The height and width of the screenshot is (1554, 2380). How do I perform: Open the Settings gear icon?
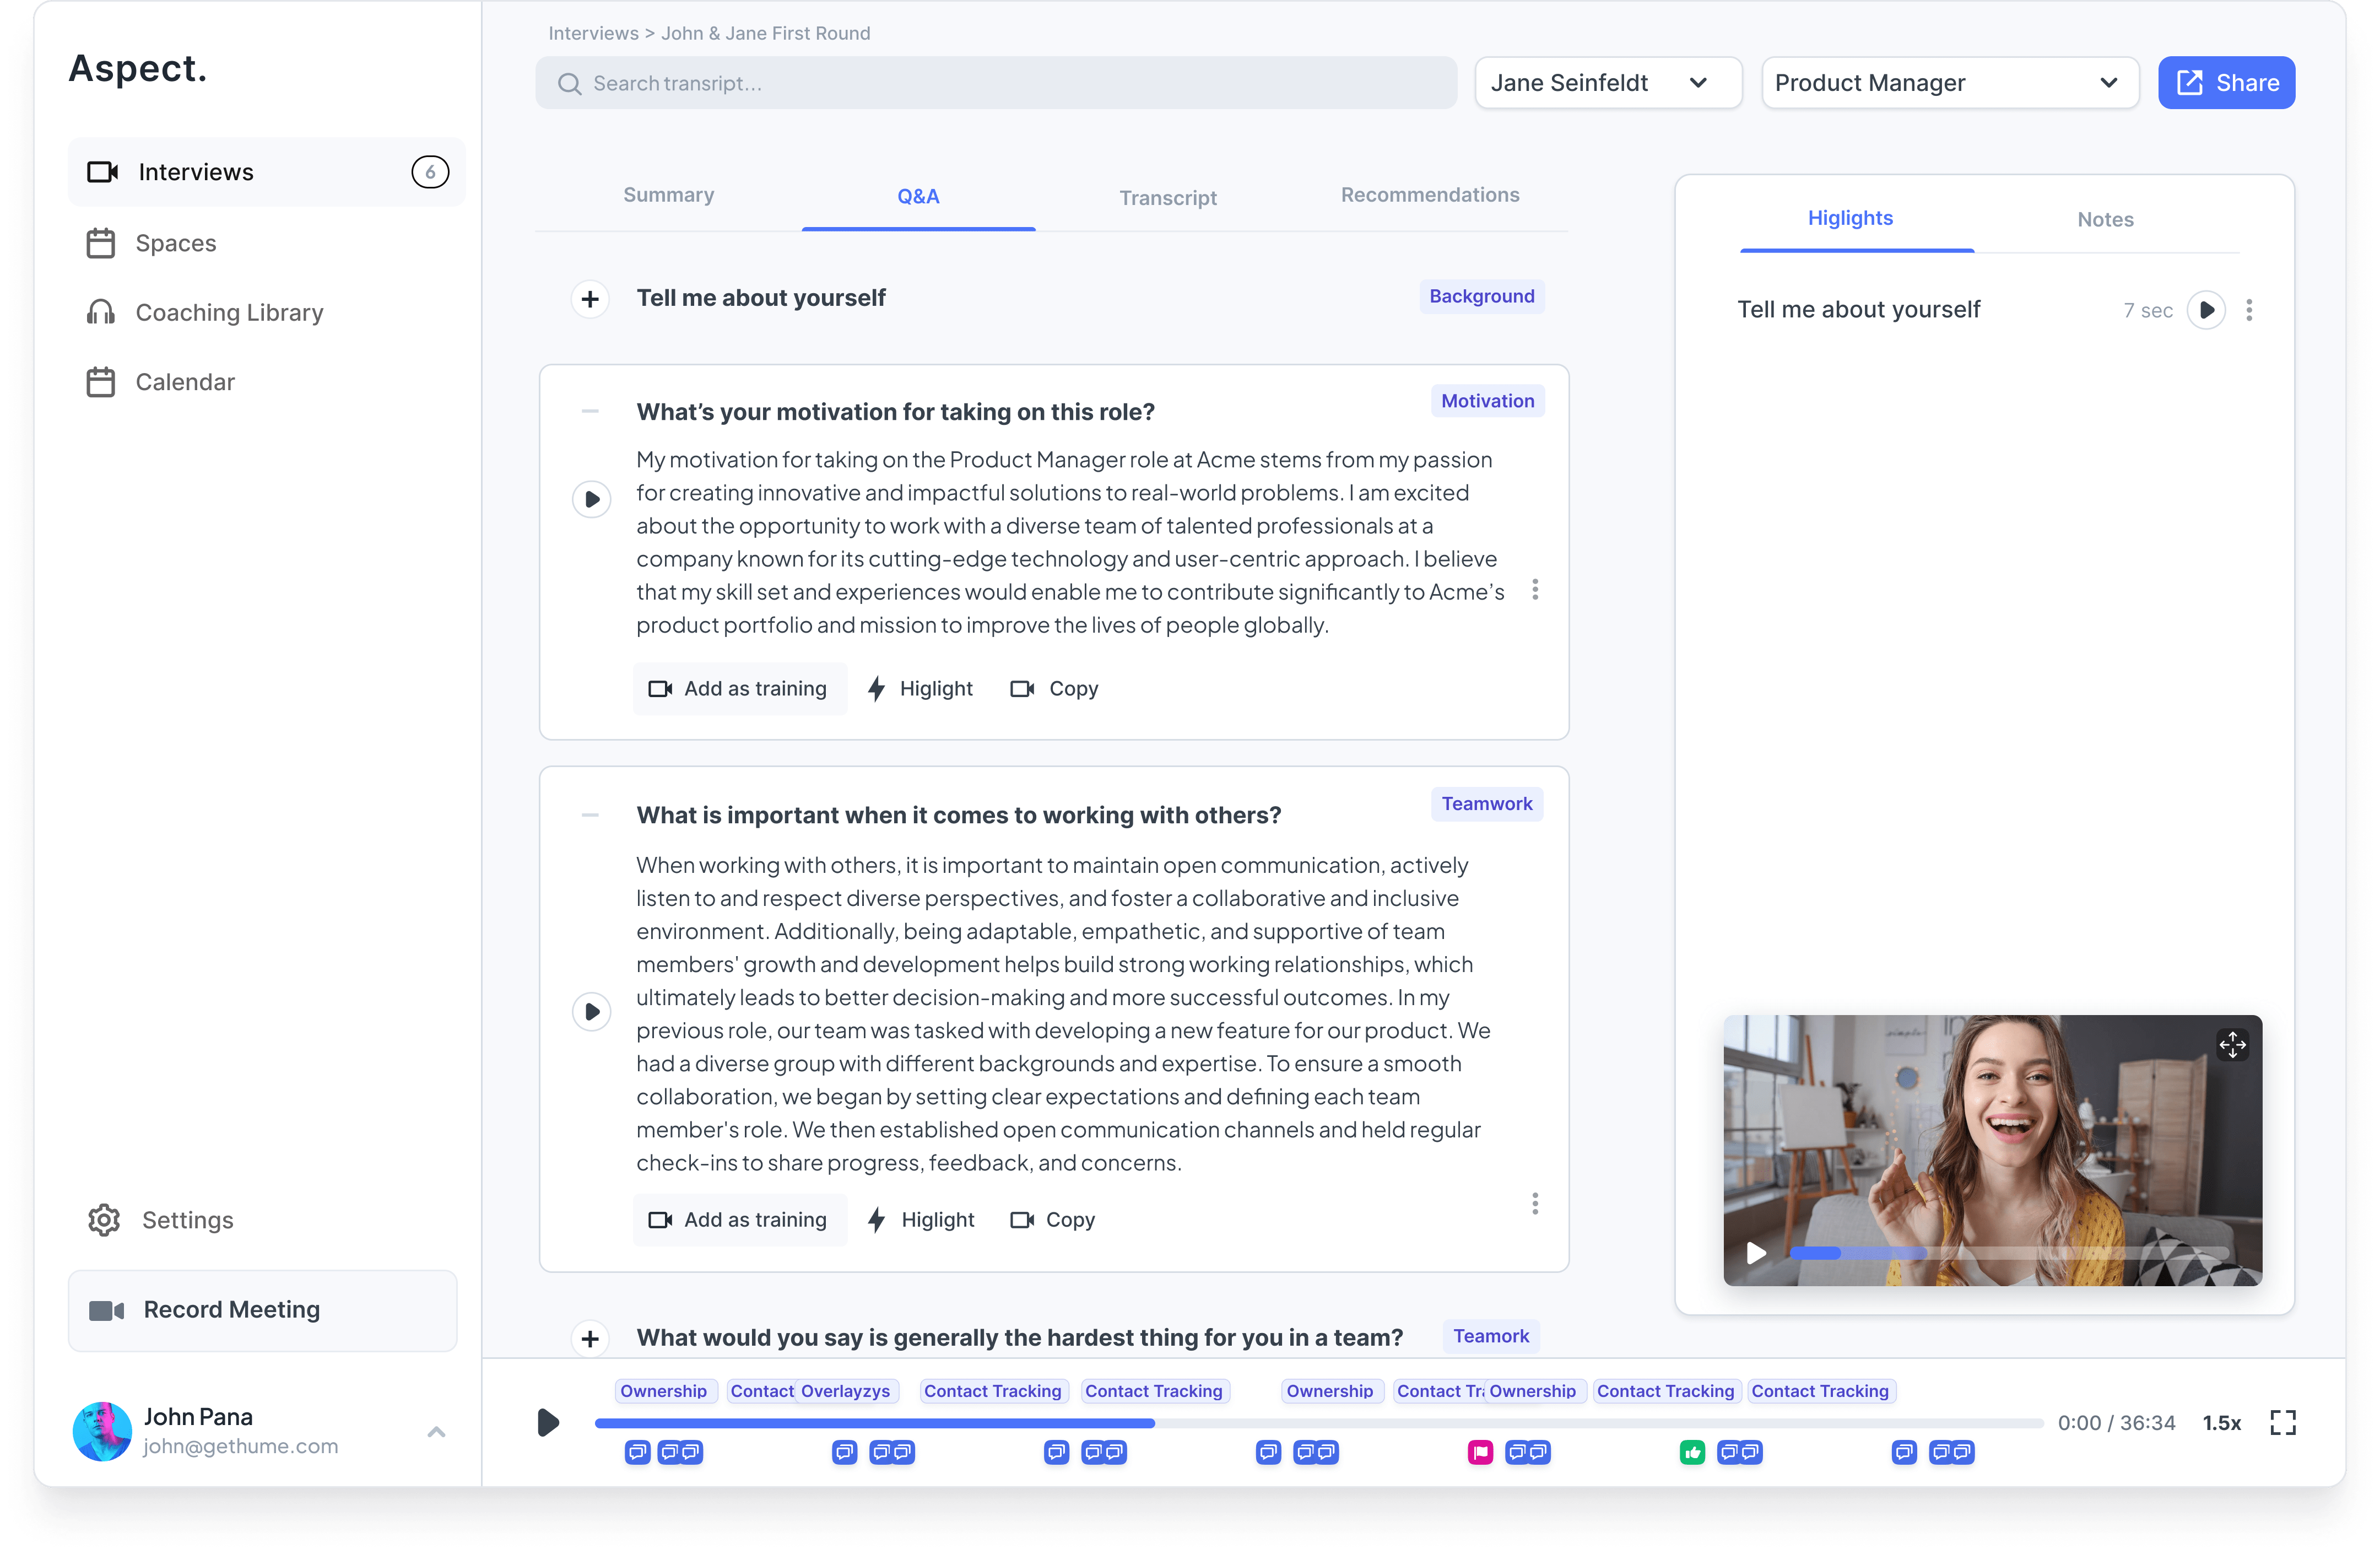[x=103, y=1219]
